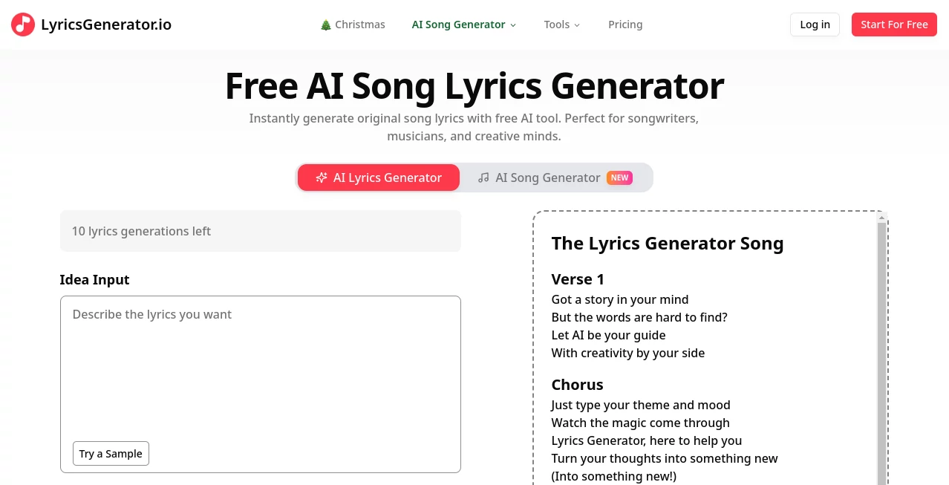Click the Try a Sample button
This screenshot has width=949, height=485.
pyautogui.click(x=110, y=453)
